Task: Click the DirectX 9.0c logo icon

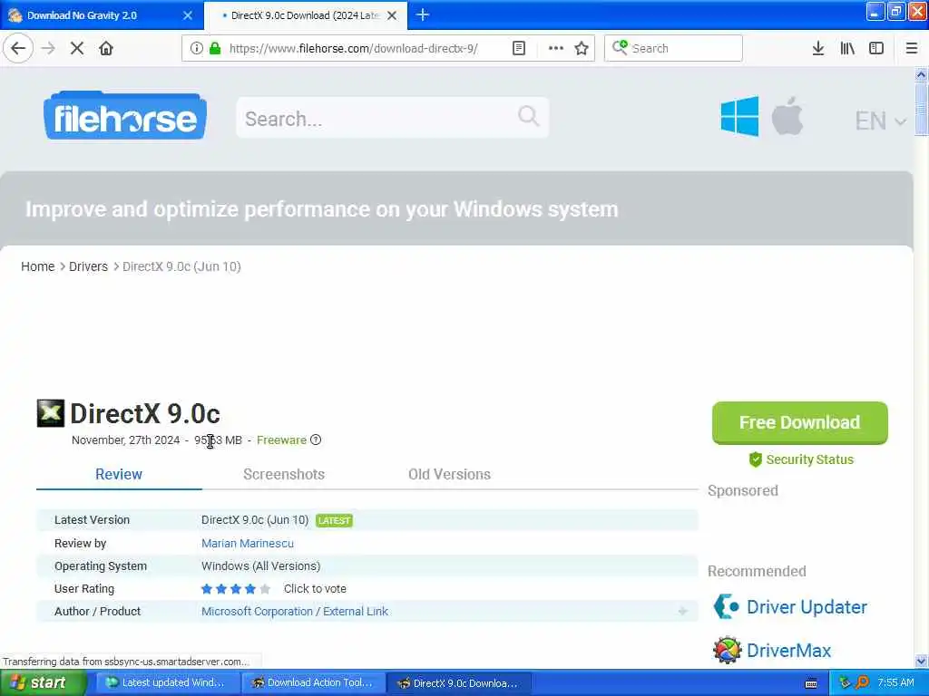Action: pos(51,413)
